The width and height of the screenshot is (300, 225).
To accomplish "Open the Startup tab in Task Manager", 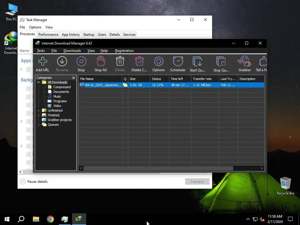I will click(88, 35).
